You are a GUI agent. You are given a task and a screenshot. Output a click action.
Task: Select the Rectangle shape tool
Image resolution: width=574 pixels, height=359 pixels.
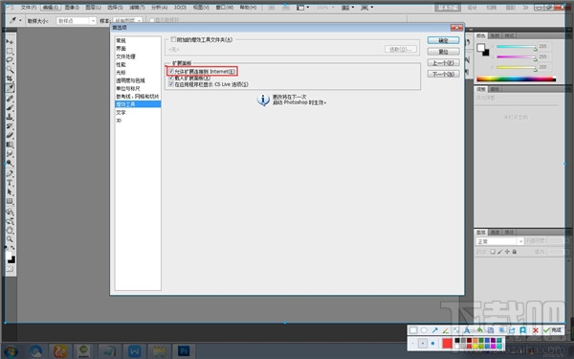click(x=10, y=201)
